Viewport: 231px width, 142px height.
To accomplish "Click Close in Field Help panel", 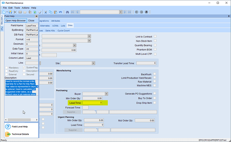I will 31,21.
